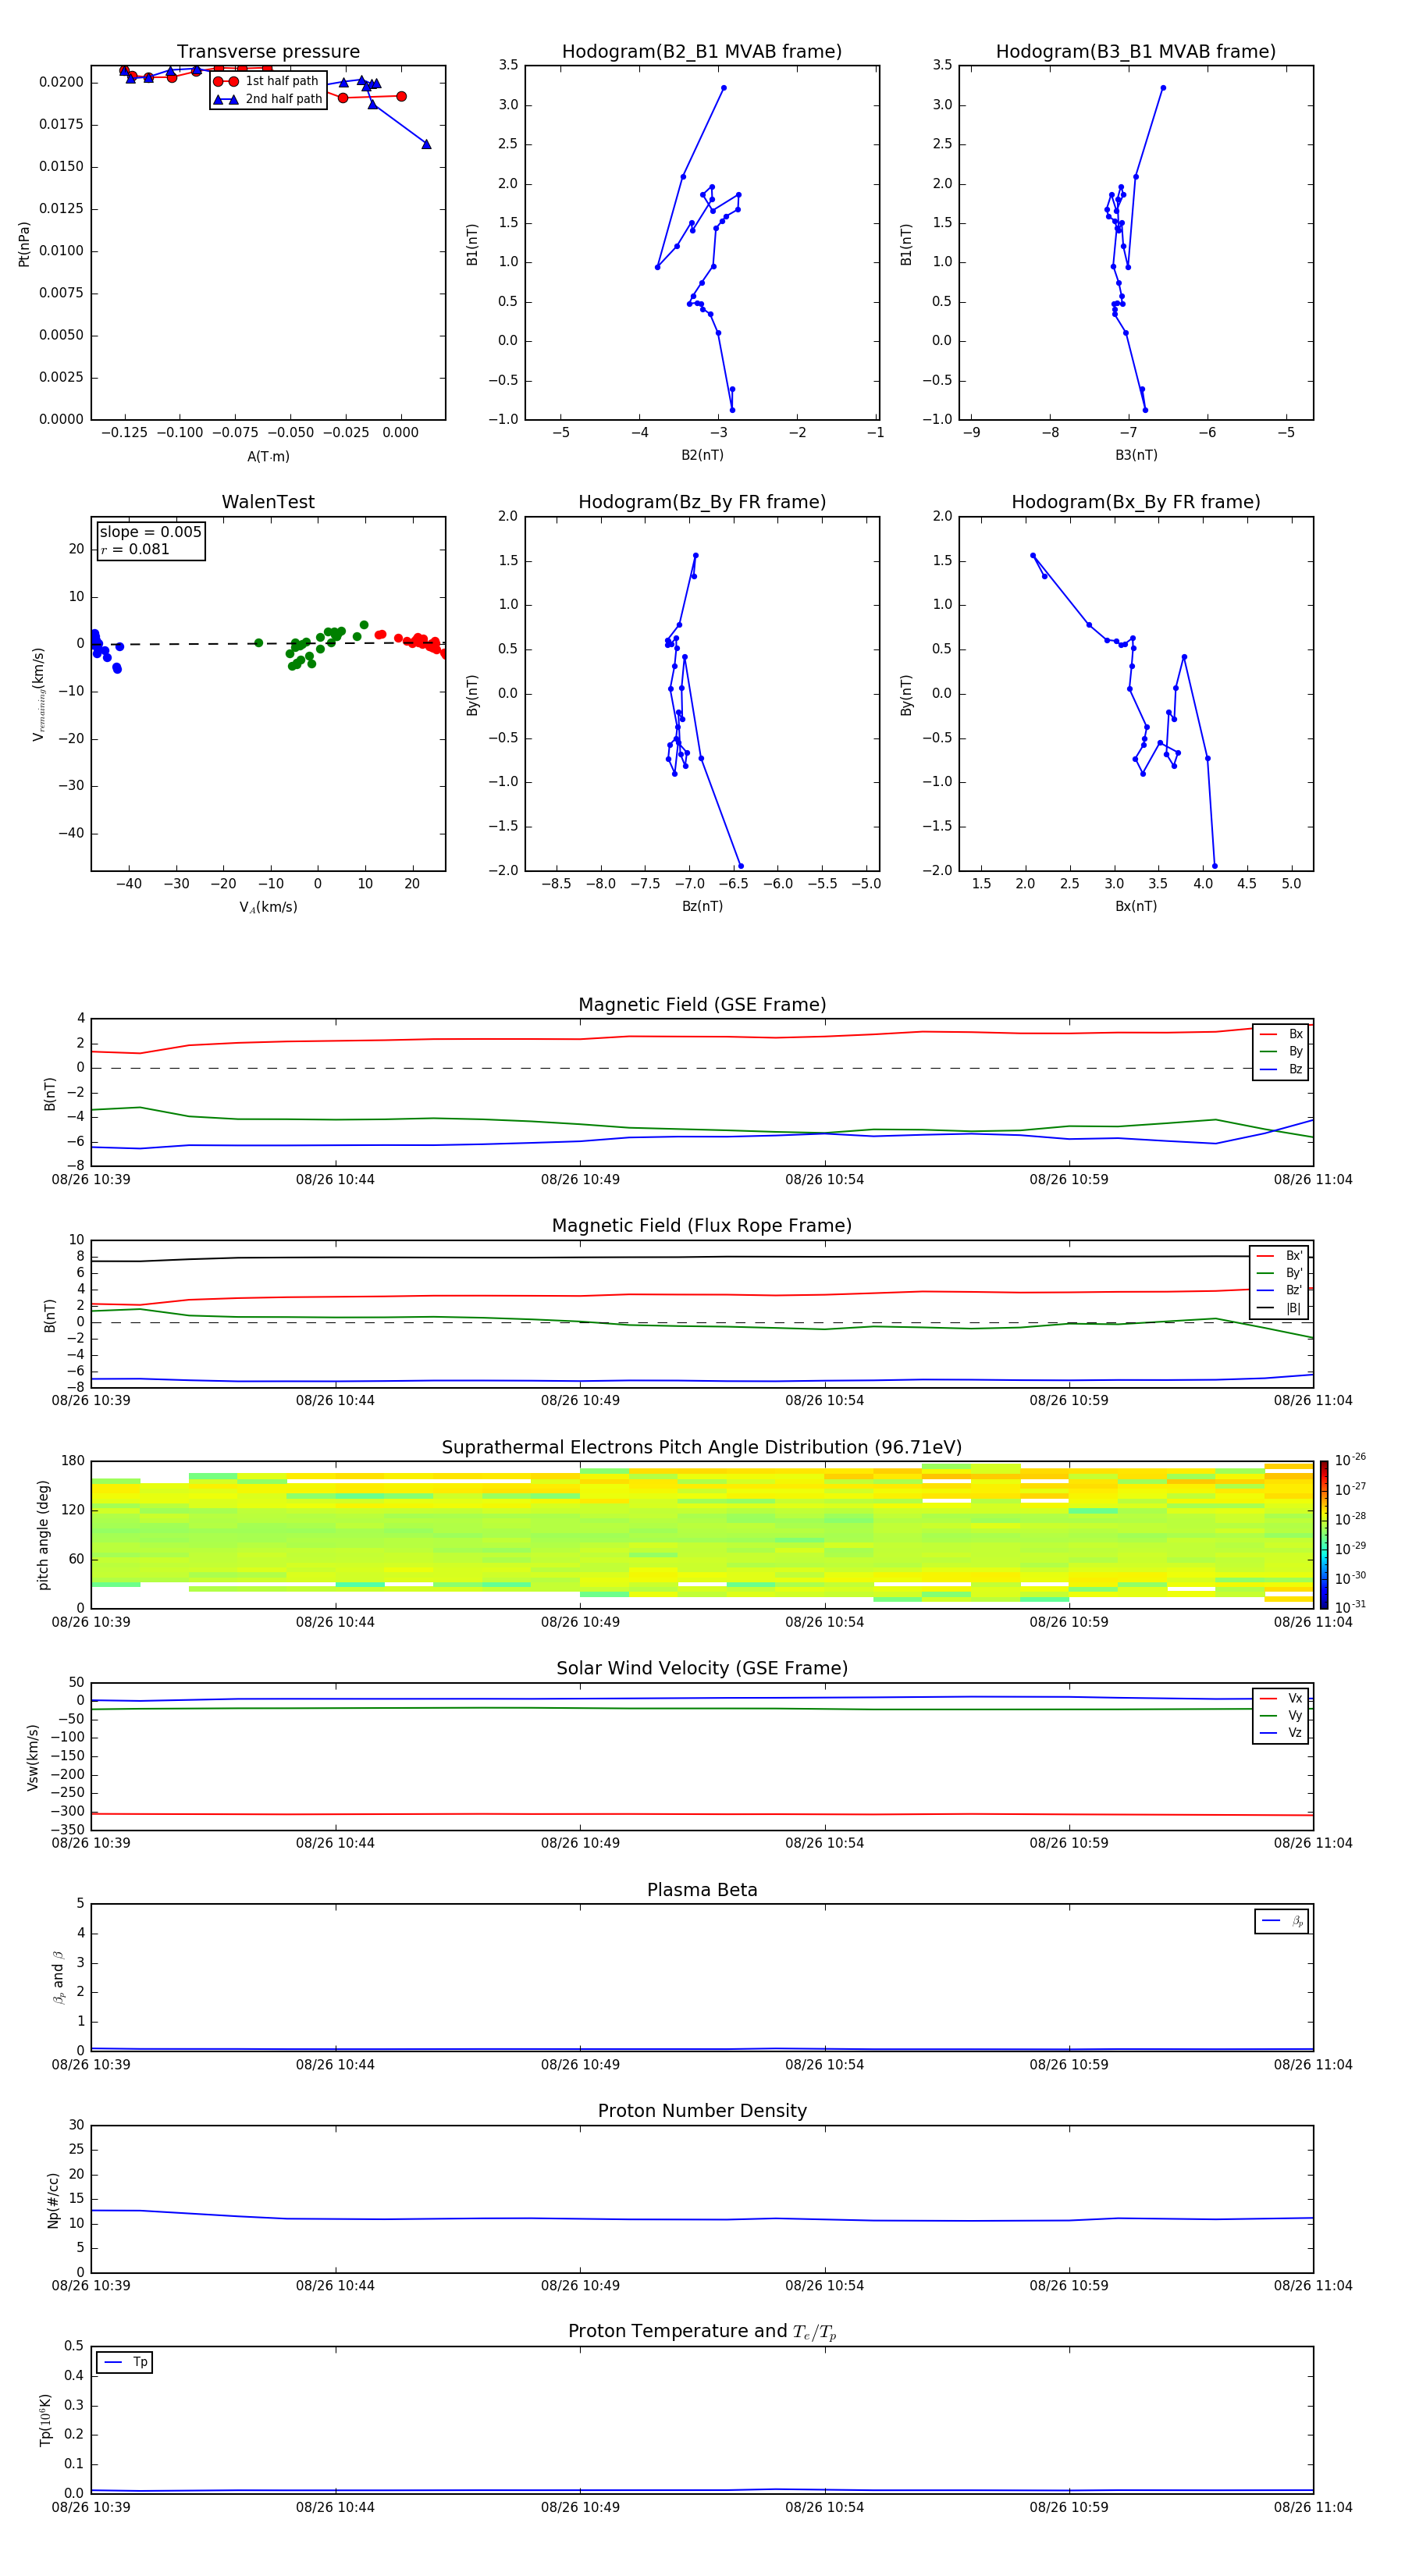Click the 'B3(nT)' x-axis label

pyautogui.click(x=1136, y=455)
